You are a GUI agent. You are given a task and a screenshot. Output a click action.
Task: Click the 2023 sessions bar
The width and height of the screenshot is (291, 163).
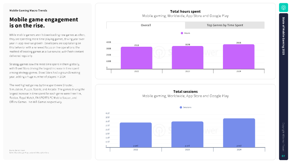pyautogui.click(x=187, y=134)
